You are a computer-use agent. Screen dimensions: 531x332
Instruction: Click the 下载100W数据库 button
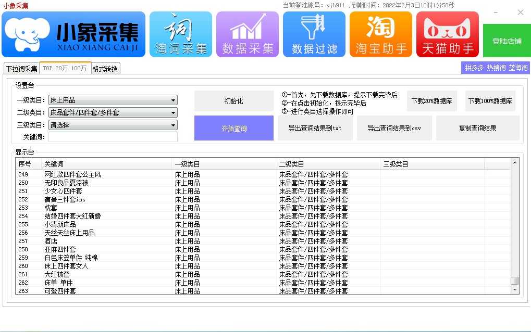(490, 101)
